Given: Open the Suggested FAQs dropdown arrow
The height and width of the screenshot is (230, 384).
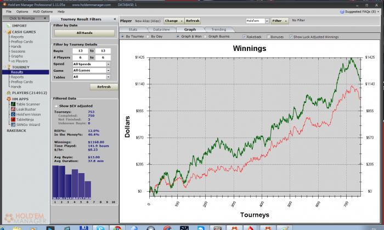Looking at the screenshot, I should [378, 12].
